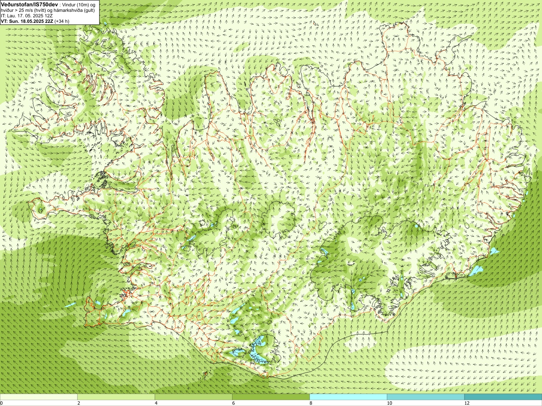Click the "Veðurstofan/IS750dev" title text
Viewport: 542px width, 406px height.
click(x=29, y=4)
